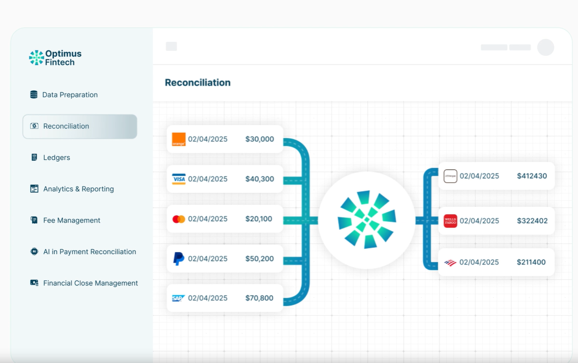Click the Optimus Fintech logo
The image size is (578, 363).
tap(55, 58)
